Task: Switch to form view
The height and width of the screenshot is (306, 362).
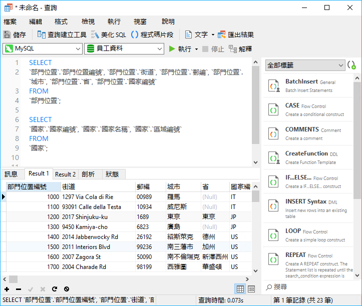Action: [251, 289]
